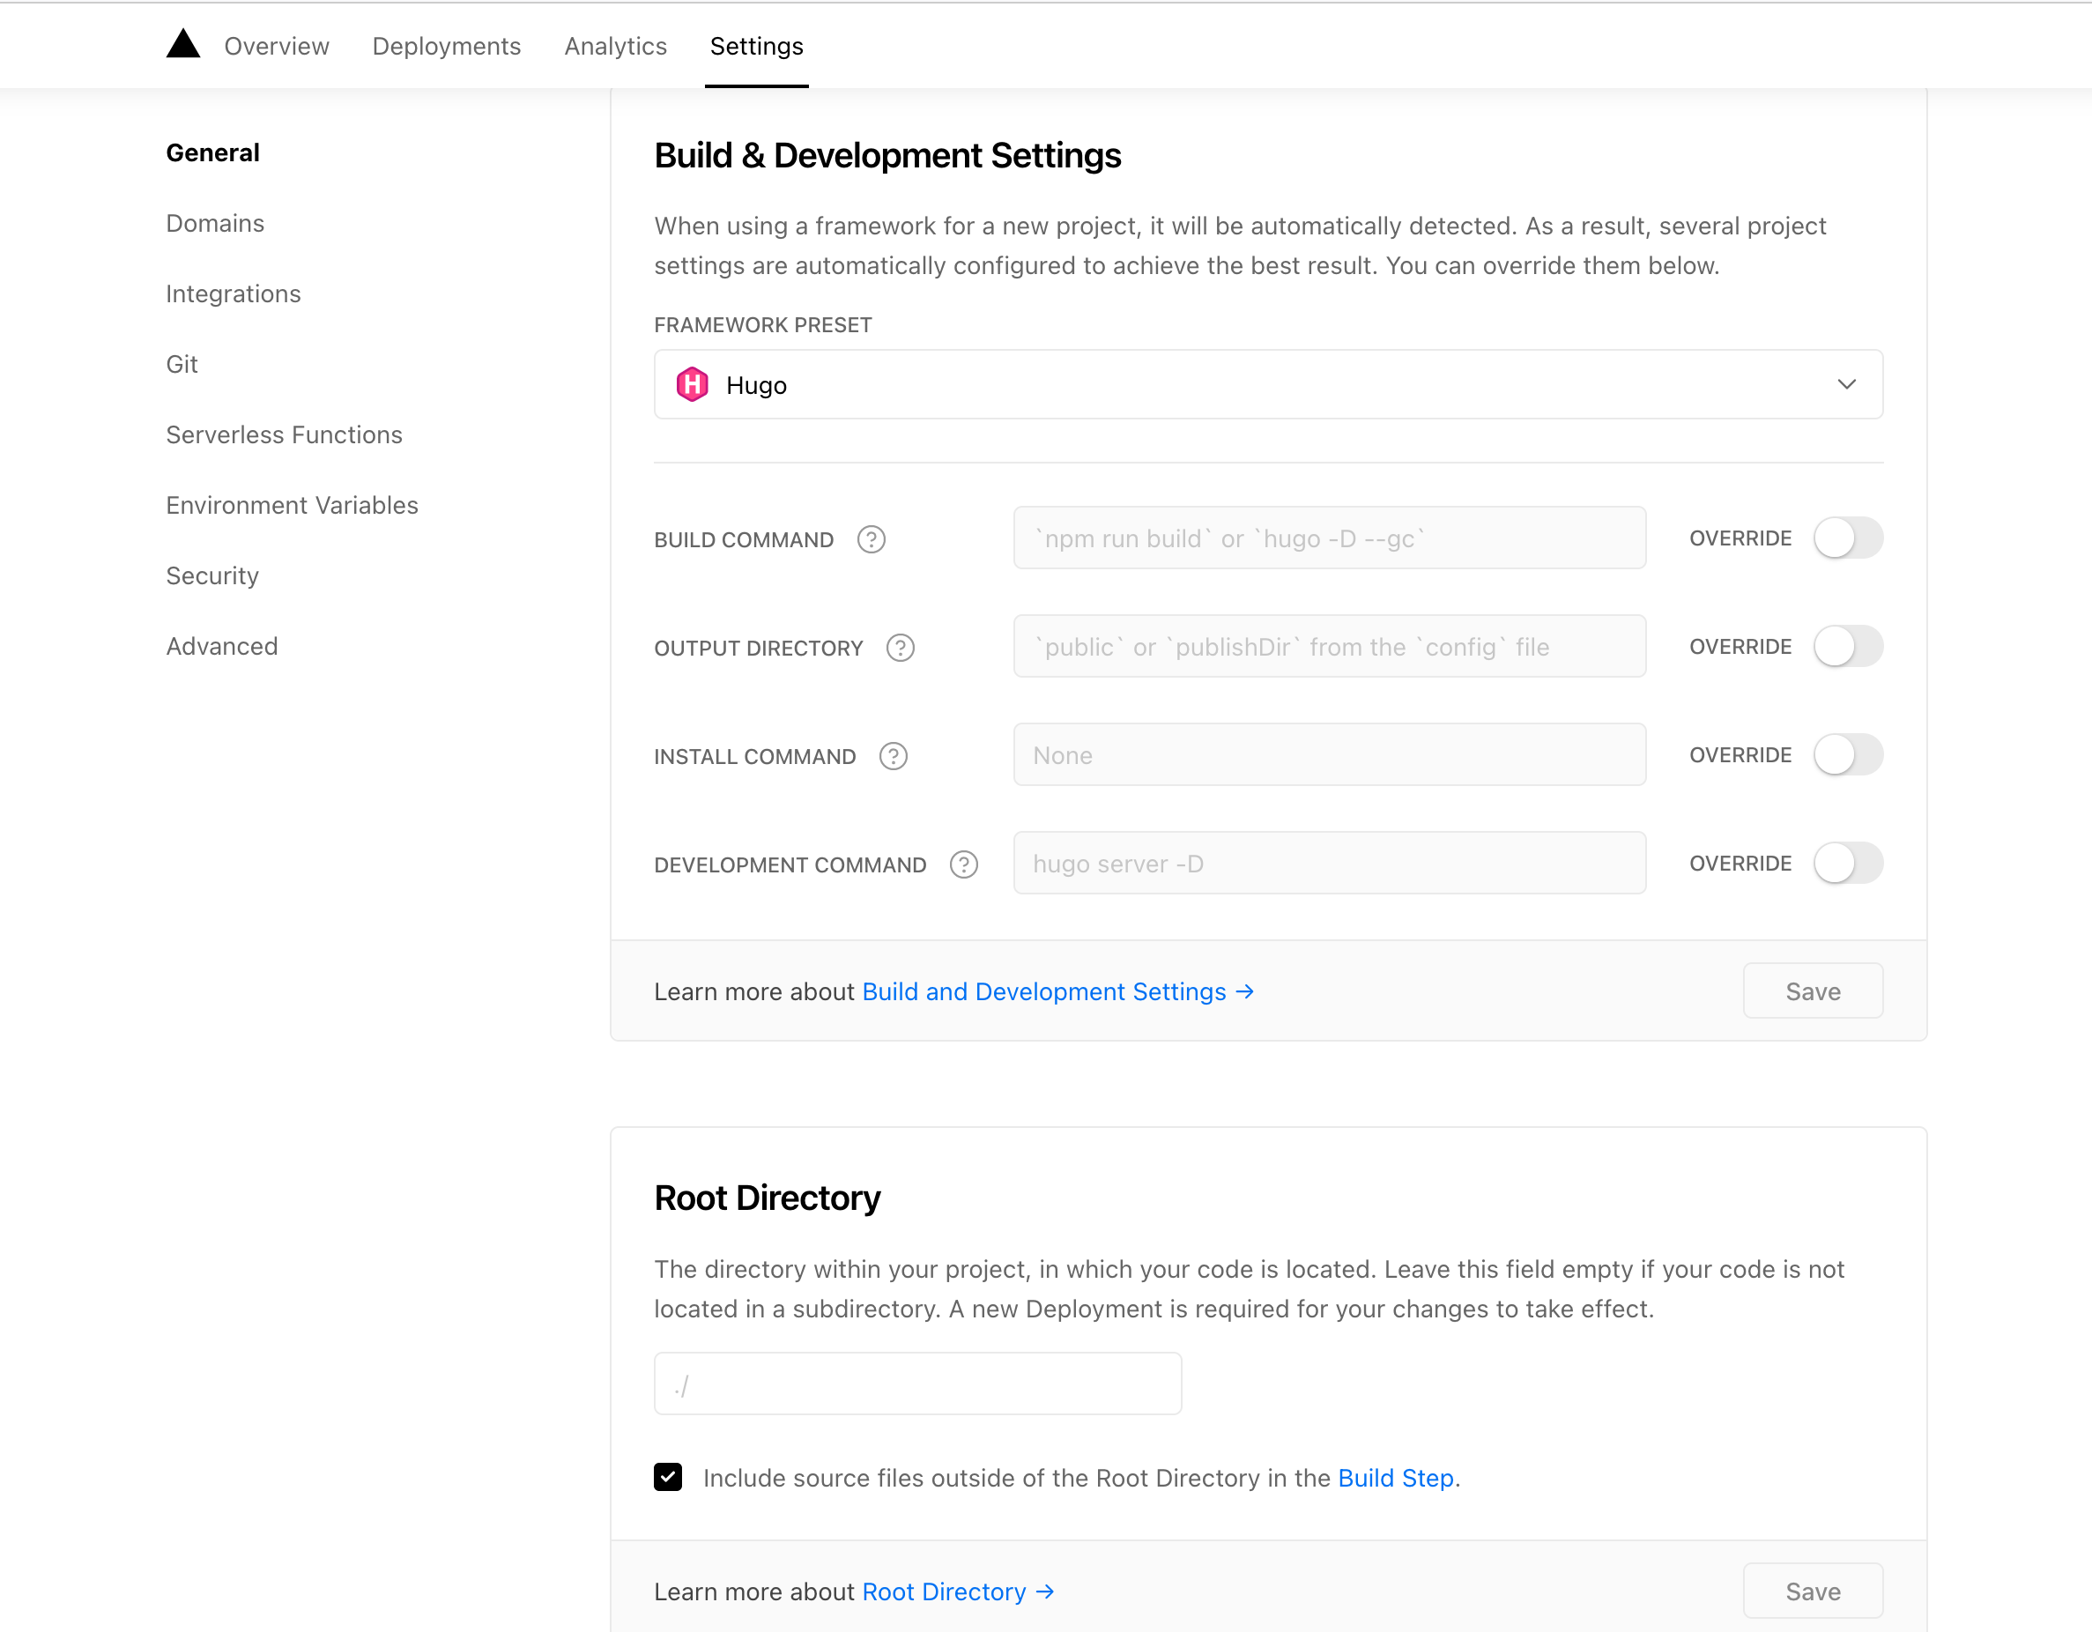Click the Root Directory input field

click(x=916, y=1382)
